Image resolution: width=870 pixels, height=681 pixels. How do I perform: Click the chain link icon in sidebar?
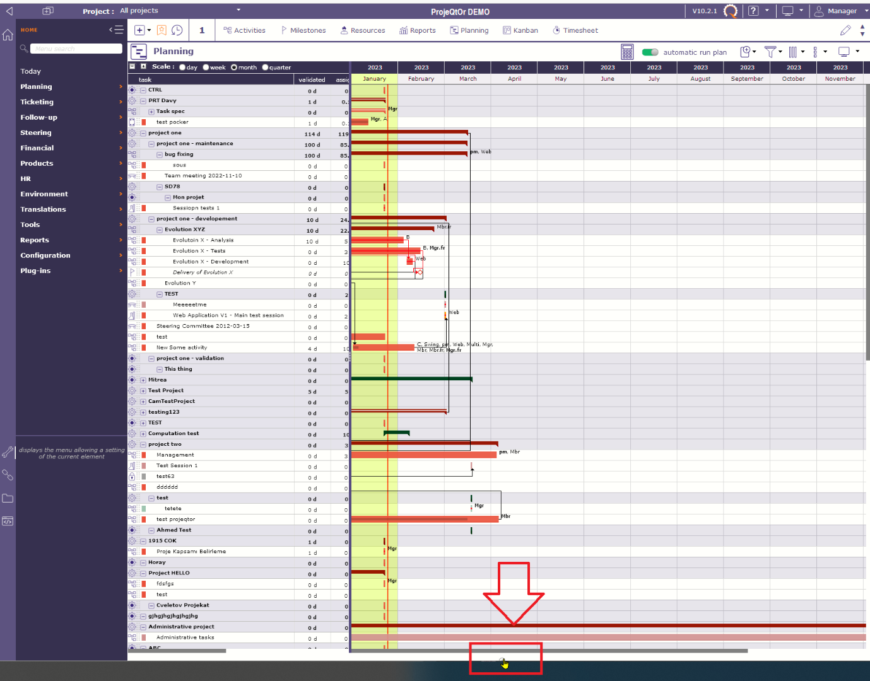8,475
